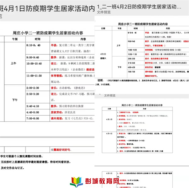This screenshot has width=189, height=188.
Task: Click the April 2 table title '周庄小学二一班防疫期学生居家活动内容'
Action: [143, 24]
